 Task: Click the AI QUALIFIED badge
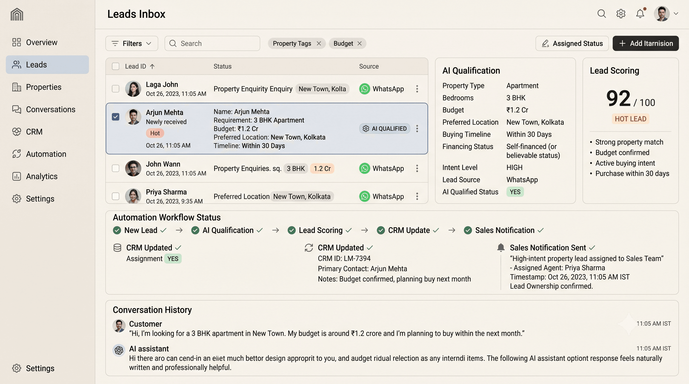[x=385, y=128]
